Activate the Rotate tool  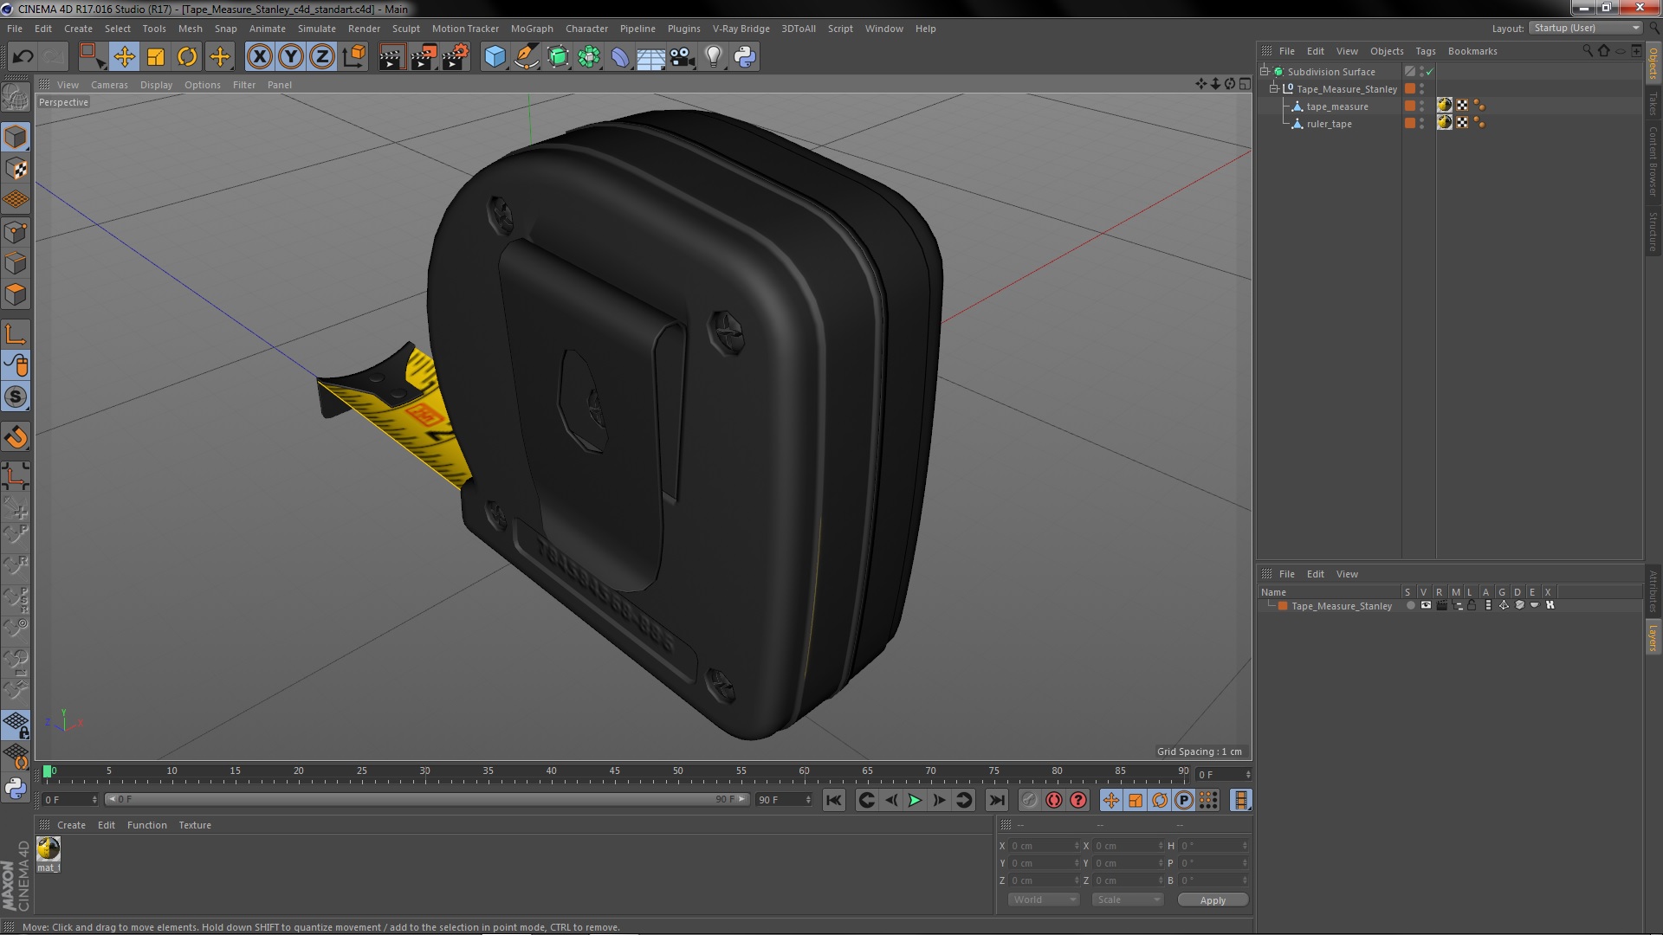point(187,57)
